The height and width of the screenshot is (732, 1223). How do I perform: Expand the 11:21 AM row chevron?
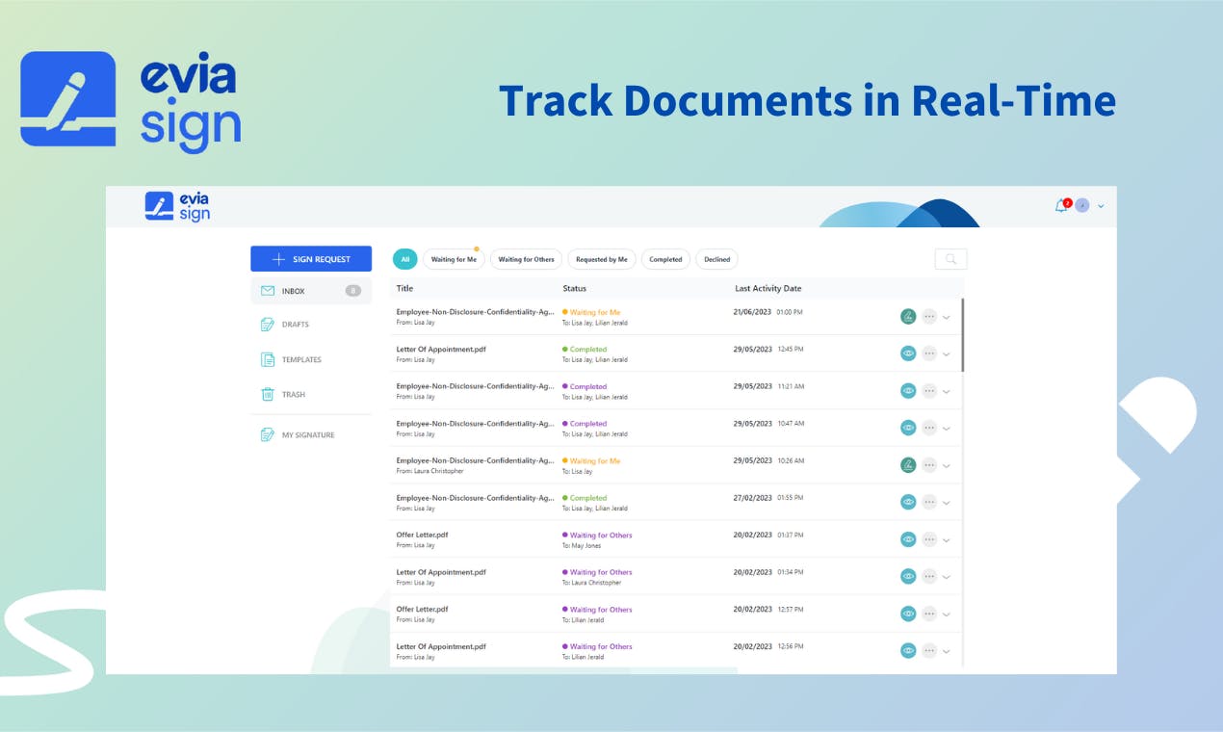pyautogui.click(x=947, y=392)
